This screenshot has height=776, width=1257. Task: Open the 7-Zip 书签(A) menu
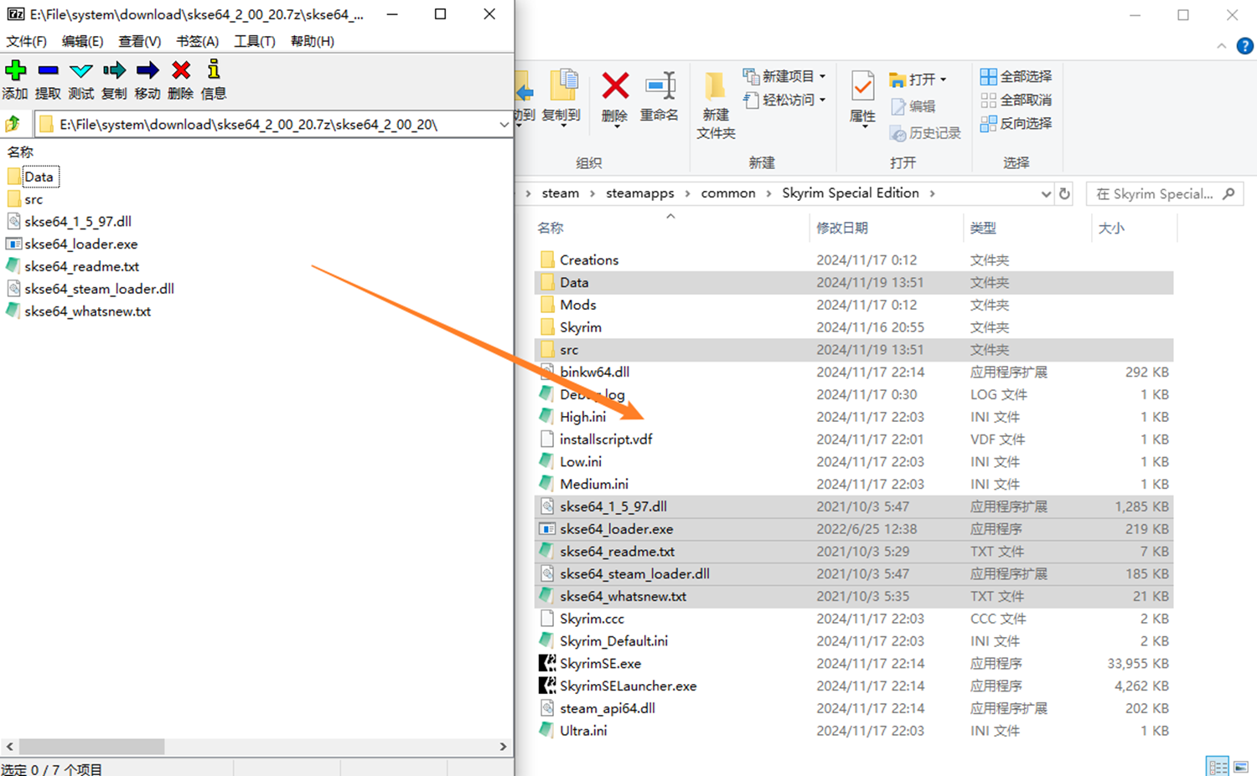tap(197, 41)
